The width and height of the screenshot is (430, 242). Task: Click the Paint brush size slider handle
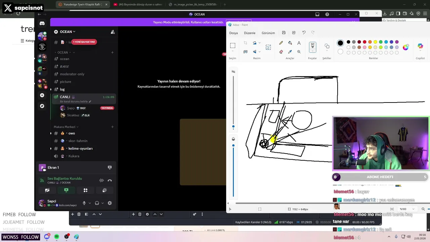coord(233,127)
